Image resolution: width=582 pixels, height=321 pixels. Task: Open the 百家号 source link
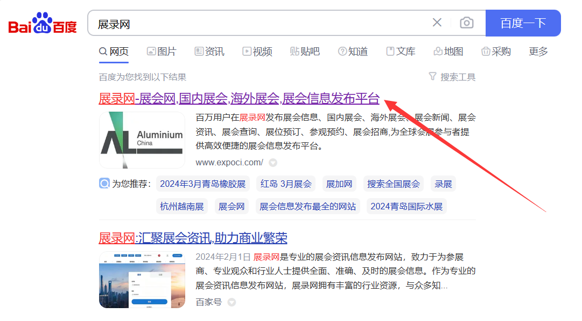208,302
